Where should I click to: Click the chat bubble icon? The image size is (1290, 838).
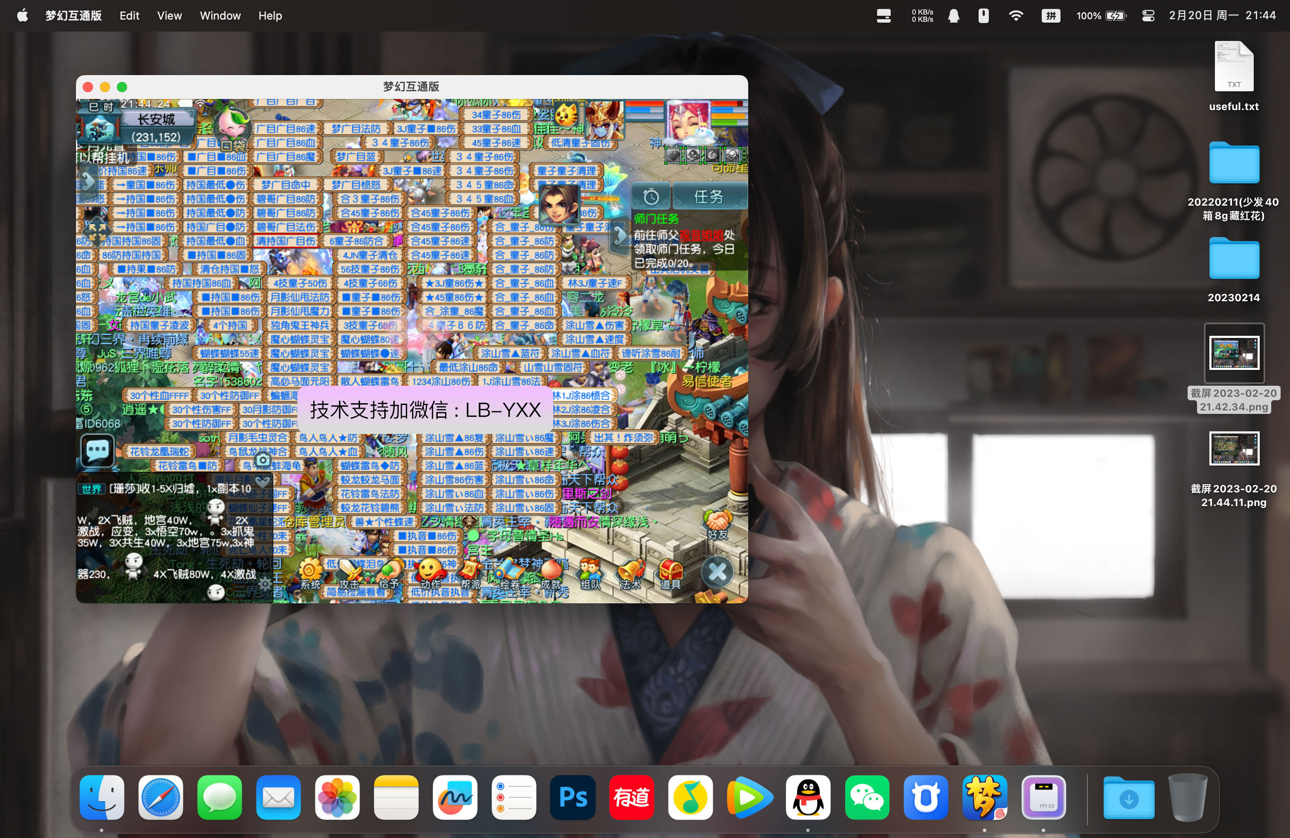pyautogui.click(x=98, y=450)
